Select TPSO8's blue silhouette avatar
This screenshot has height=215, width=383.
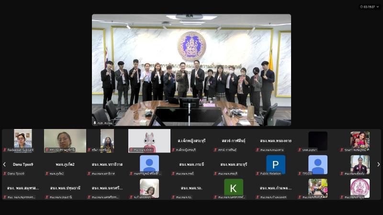(x=318, y=164)
